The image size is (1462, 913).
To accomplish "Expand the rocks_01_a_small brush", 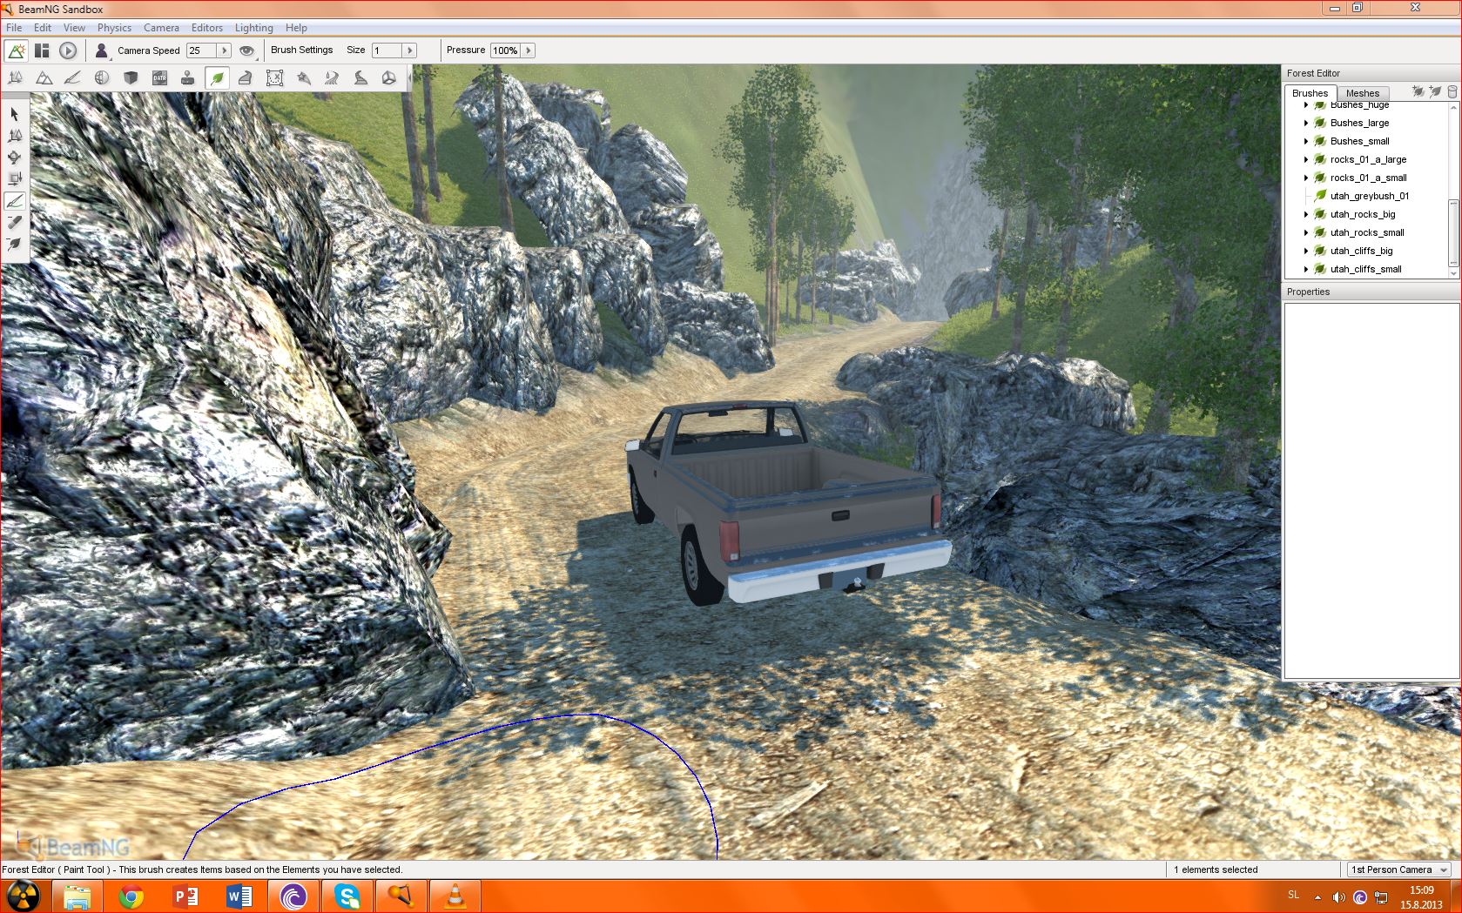I will tap(1306, 178).
